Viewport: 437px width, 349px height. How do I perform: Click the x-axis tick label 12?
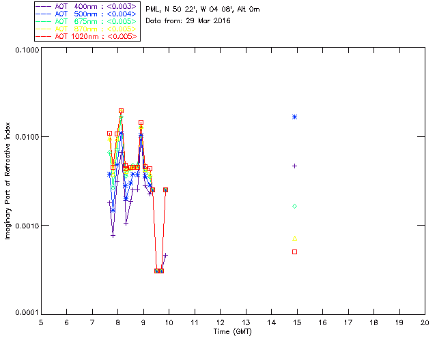pyautogui.click(x=220, y=322)
